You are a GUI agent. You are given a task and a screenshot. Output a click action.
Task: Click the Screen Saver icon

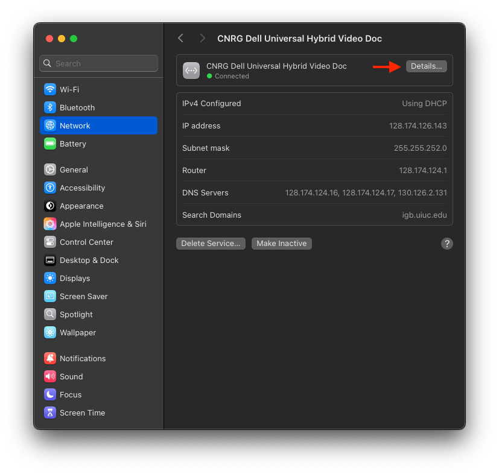click(50, 296)
